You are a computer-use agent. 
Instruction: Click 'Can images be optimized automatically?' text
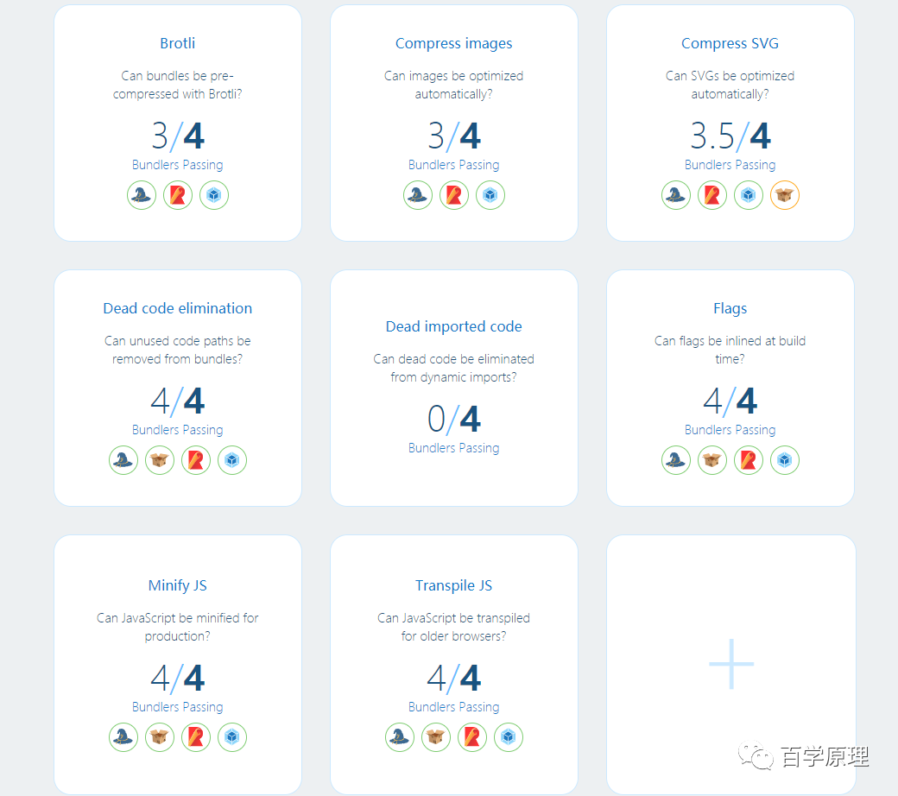tap(453, 85)
